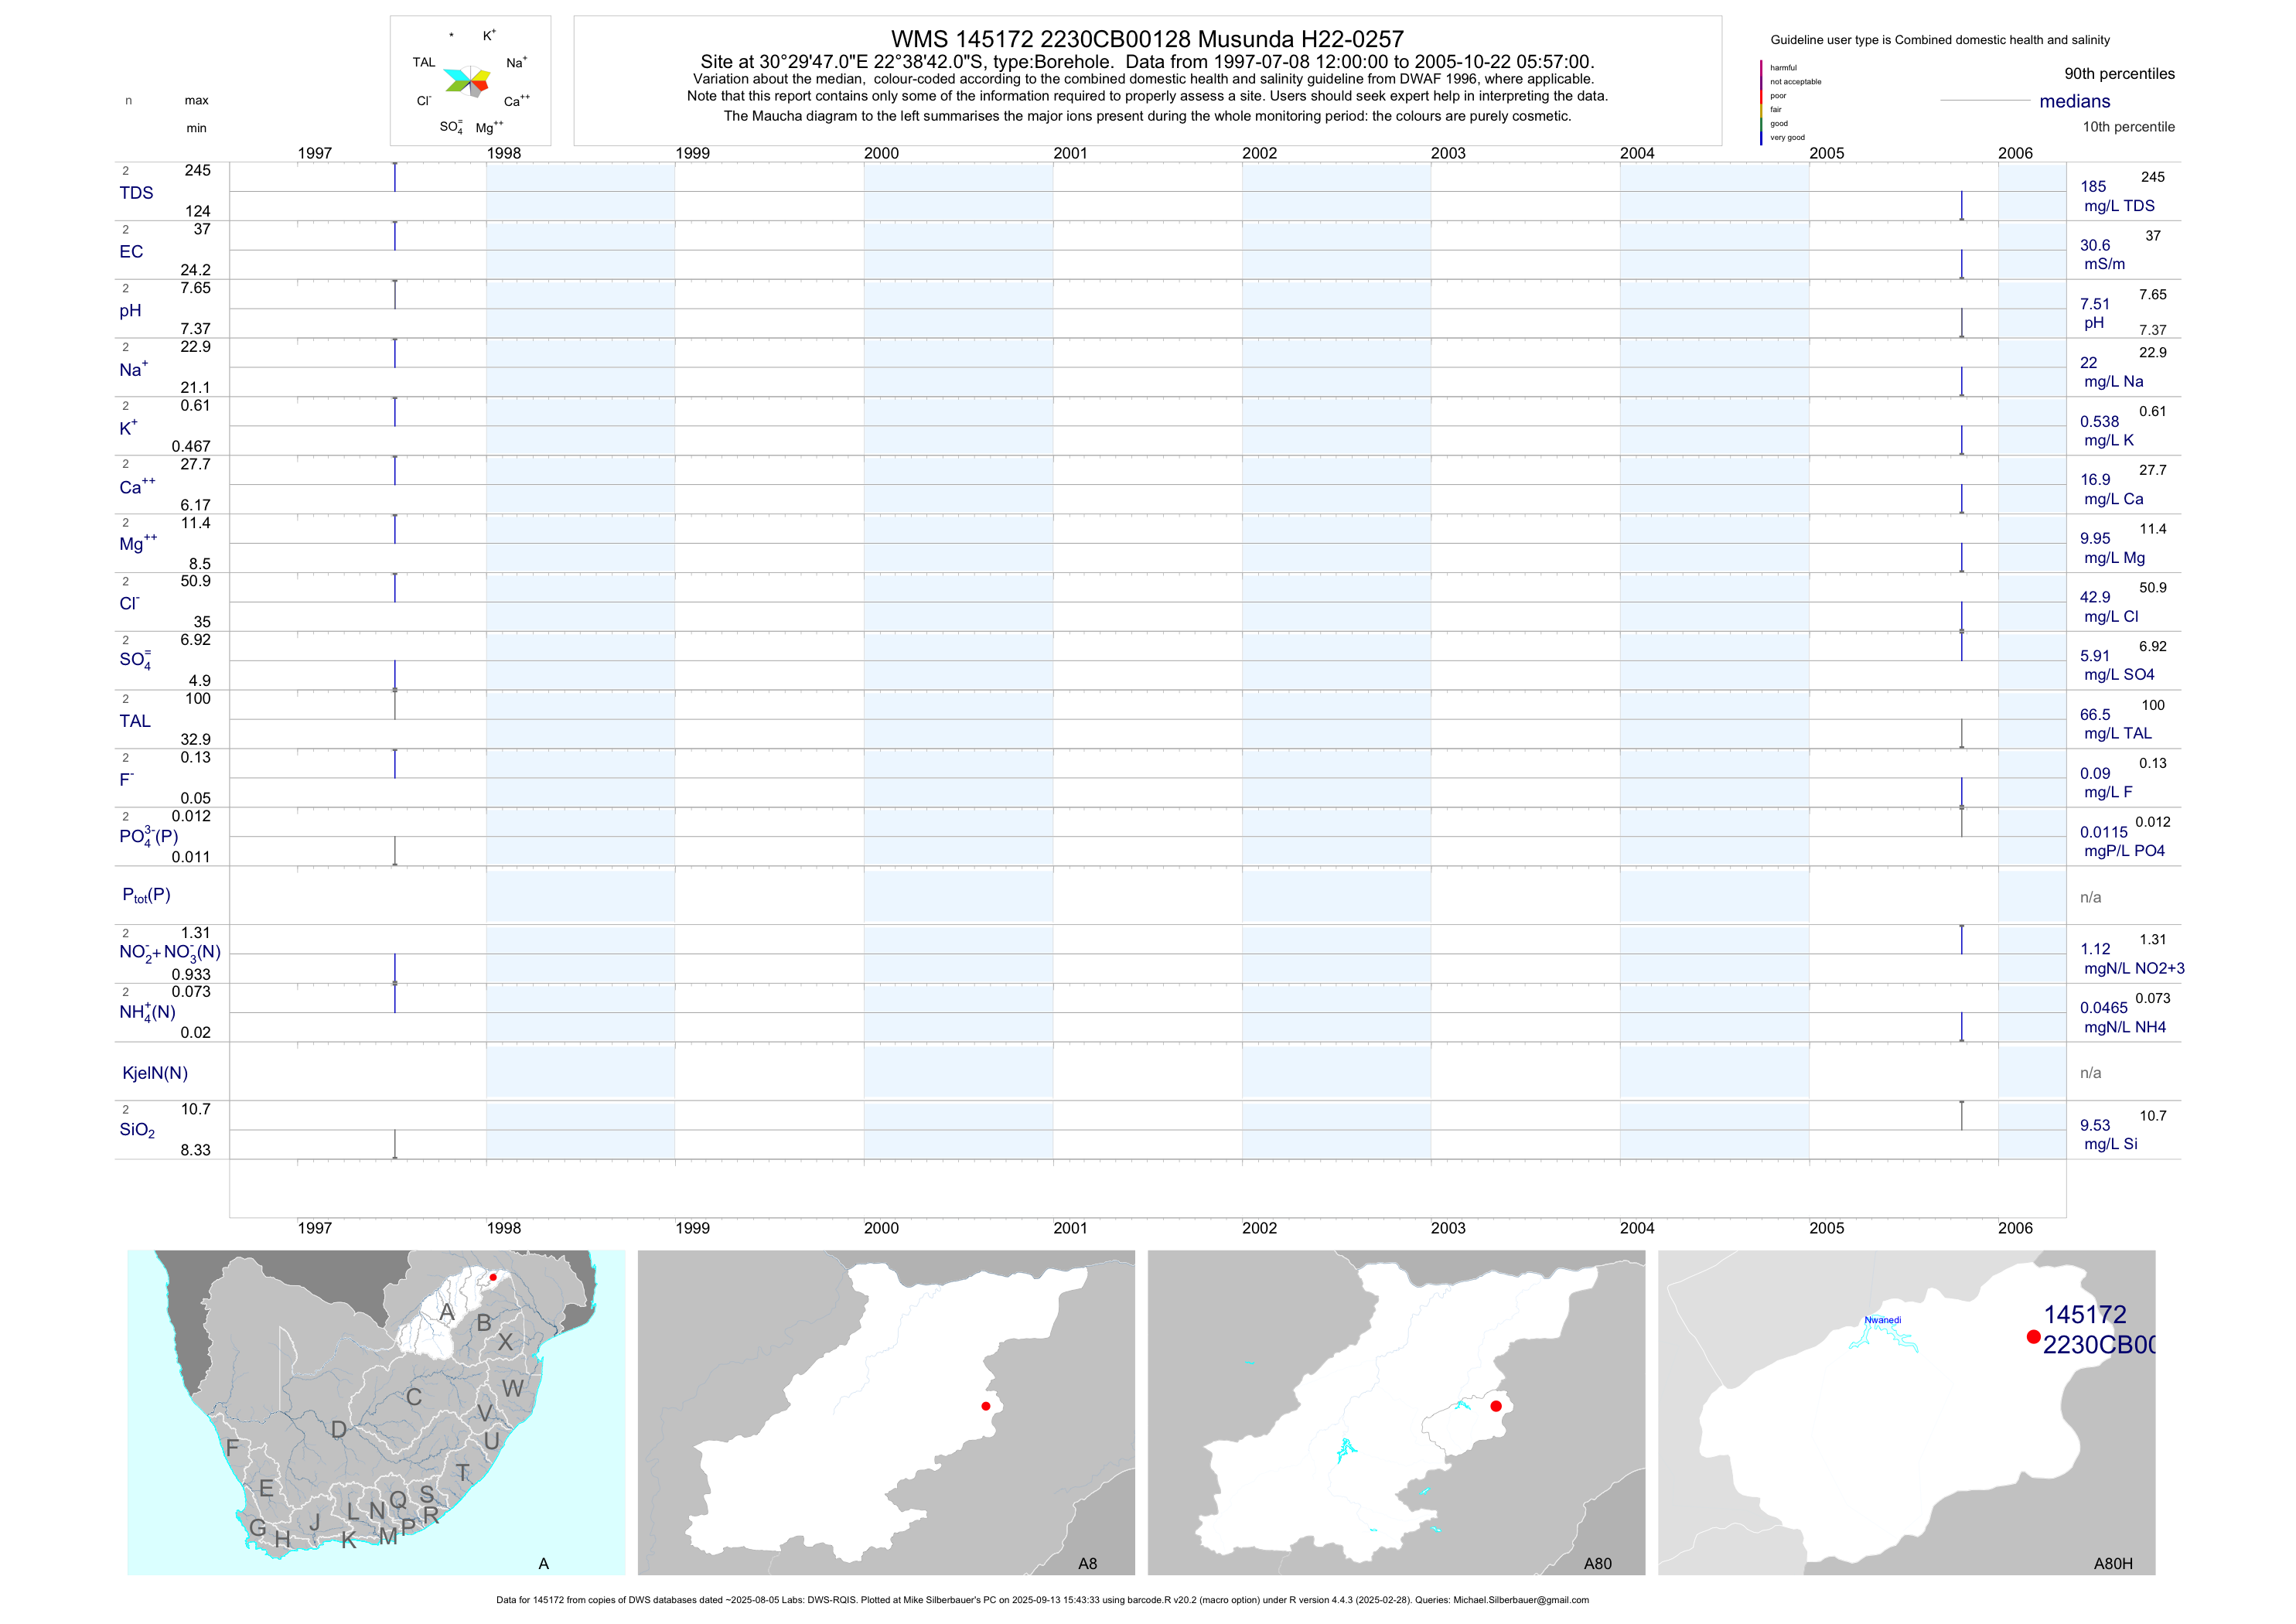Click the red dot on the A80 map

point(1496,1406)
